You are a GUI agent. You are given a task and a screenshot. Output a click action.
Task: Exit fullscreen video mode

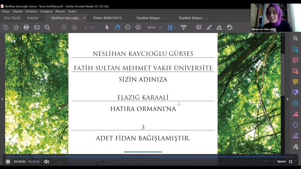point(290,161)
